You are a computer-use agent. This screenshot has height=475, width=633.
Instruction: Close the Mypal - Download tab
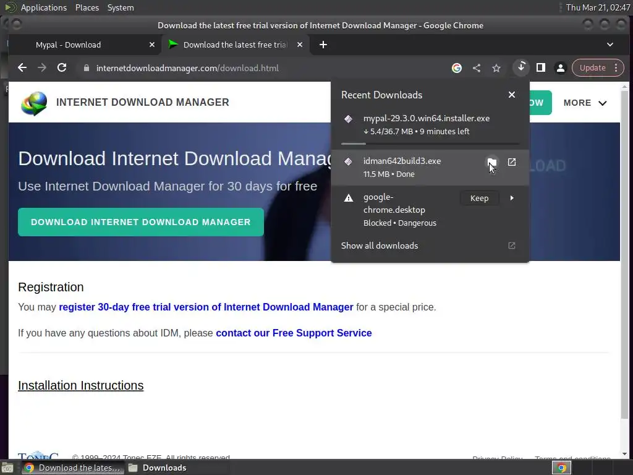pos(152,45)
